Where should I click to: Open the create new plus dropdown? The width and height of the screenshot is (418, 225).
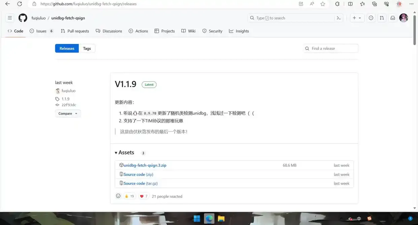pos(357,18)
